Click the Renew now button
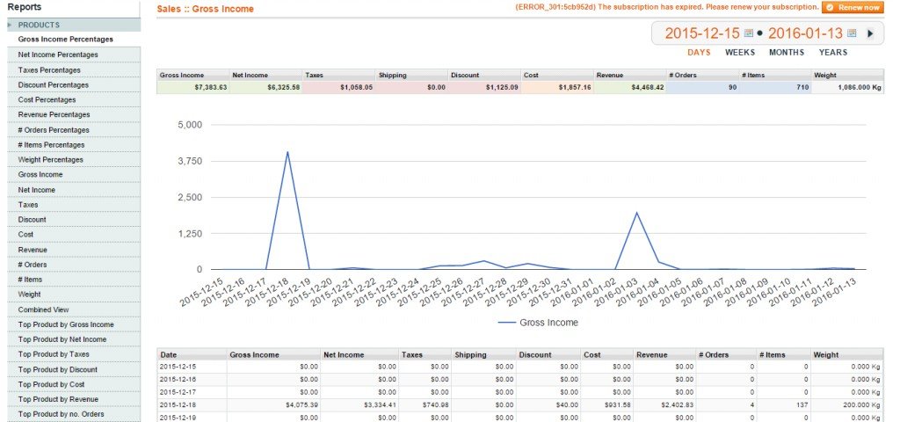 point(853,7)
